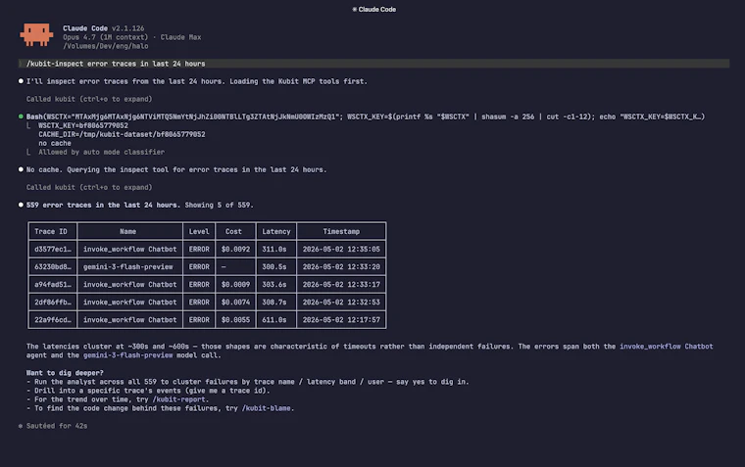Click the bullet before 'No cache. Querying'
745x467 pixels.
tap(21, 169)
